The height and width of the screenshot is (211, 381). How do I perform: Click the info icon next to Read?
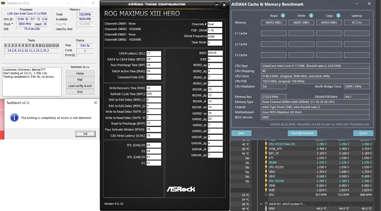point(283,16)
